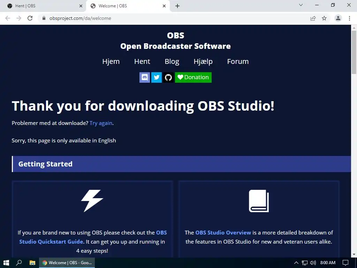
Task: Reload the current page
Action: [30, 18]
